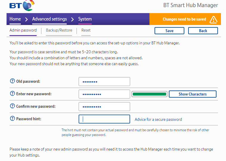Image resolution: width=226 pixels, height=161 pixels.
Task: Open the Reset tab
Action: (x=86, y=30)
